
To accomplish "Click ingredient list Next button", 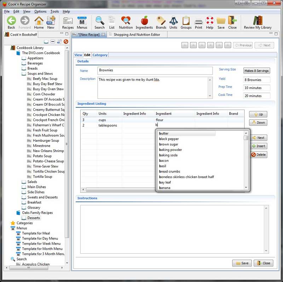I will 259,137.
